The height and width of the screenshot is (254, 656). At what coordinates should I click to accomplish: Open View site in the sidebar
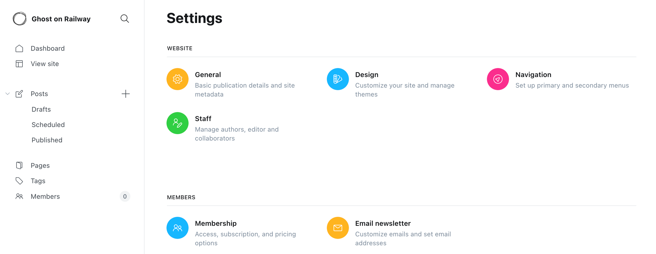point(45,64)
